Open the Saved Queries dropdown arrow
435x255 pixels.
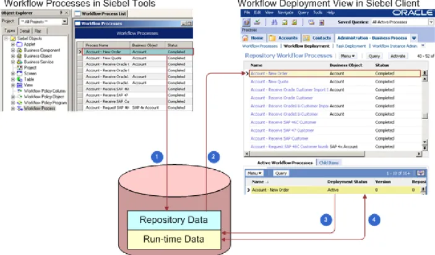click(x=431, y=22)
